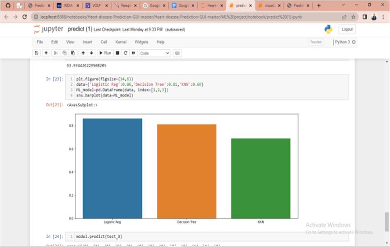Move the selected cell down

point(91,53)
